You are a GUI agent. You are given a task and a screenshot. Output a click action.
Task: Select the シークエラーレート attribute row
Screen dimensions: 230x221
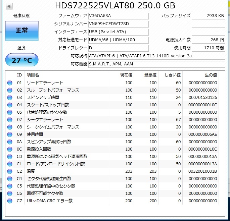[x=112, y=120]
